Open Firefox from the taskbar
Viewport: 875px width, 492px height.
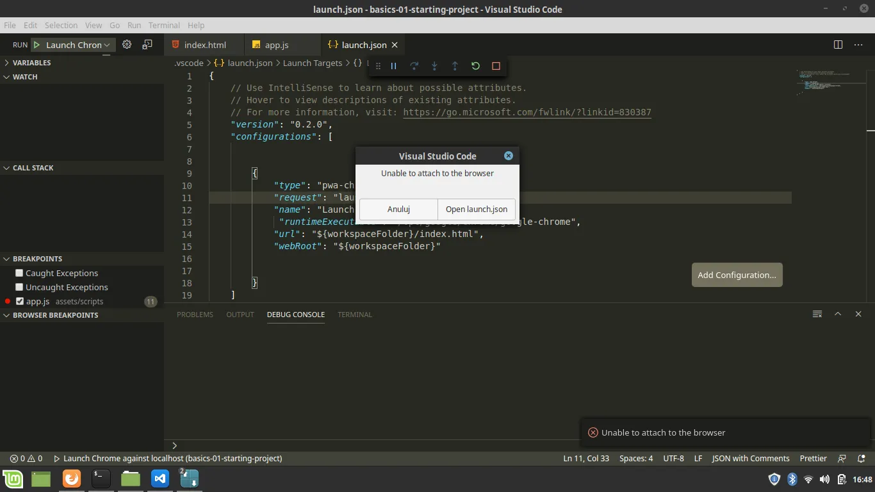click(x=72, y=479)
